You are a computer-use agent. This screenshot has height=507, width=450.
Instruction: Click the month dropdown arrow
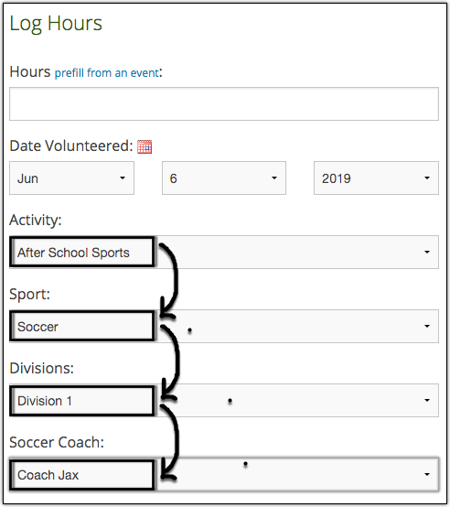coord(123,178)
